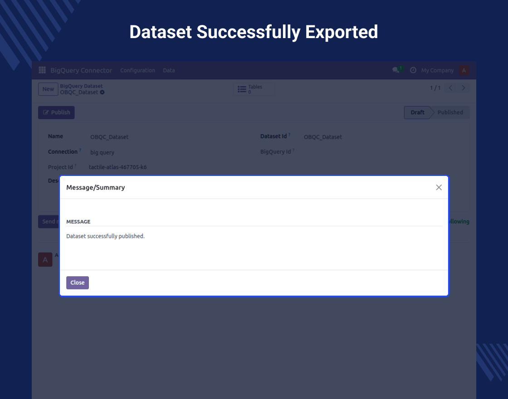
Task: Open the activities clock icon
Action: [413, 70]
